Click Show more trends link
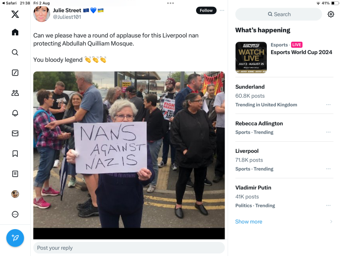 pyautogui.click(x=249, y=221)
